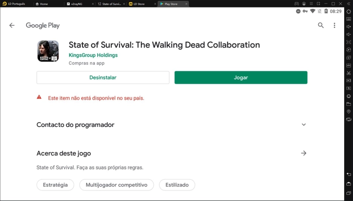Open LDPlayer settings gear in sidebar
Image resolution: width=353 pixels, height=201 pixels.
[x=349, y=11]
